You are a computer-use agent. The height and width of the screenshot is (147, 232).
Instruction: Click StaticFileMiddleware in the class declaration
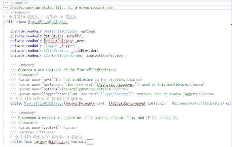pos(48,22)
